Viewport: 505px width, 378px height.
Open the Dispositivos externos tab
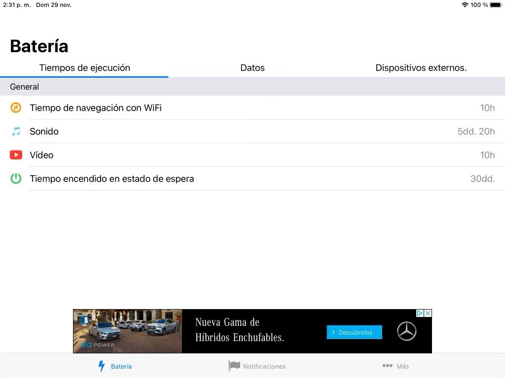click(421, 68)
